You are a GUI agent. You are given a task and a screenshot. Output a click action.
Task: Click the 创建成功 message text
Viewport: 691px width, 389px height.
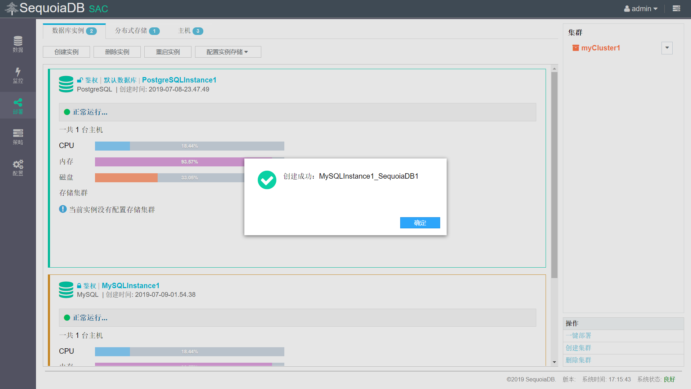351,176
